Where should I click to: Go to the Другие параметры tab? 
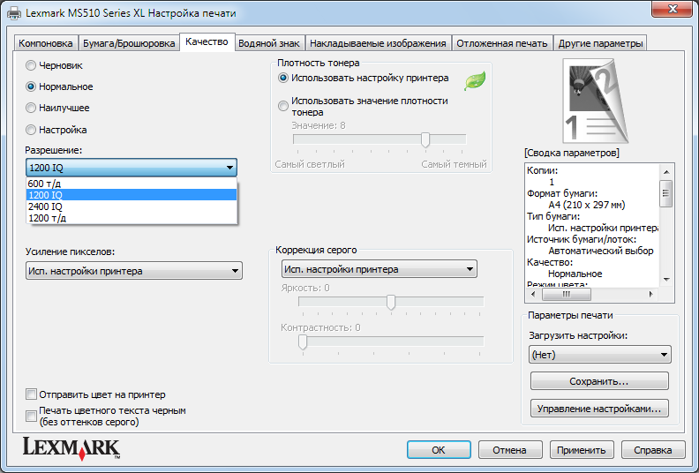pyautogui.click(x=600, y=44)
